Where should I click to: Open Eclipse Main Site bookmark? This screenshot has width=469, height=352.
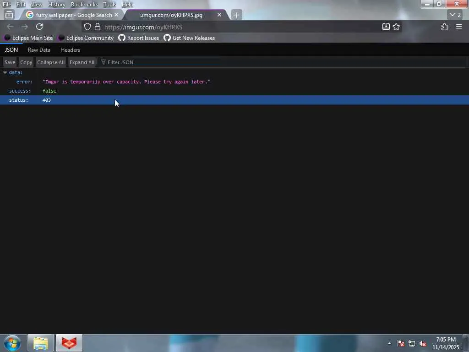(28, 38)
